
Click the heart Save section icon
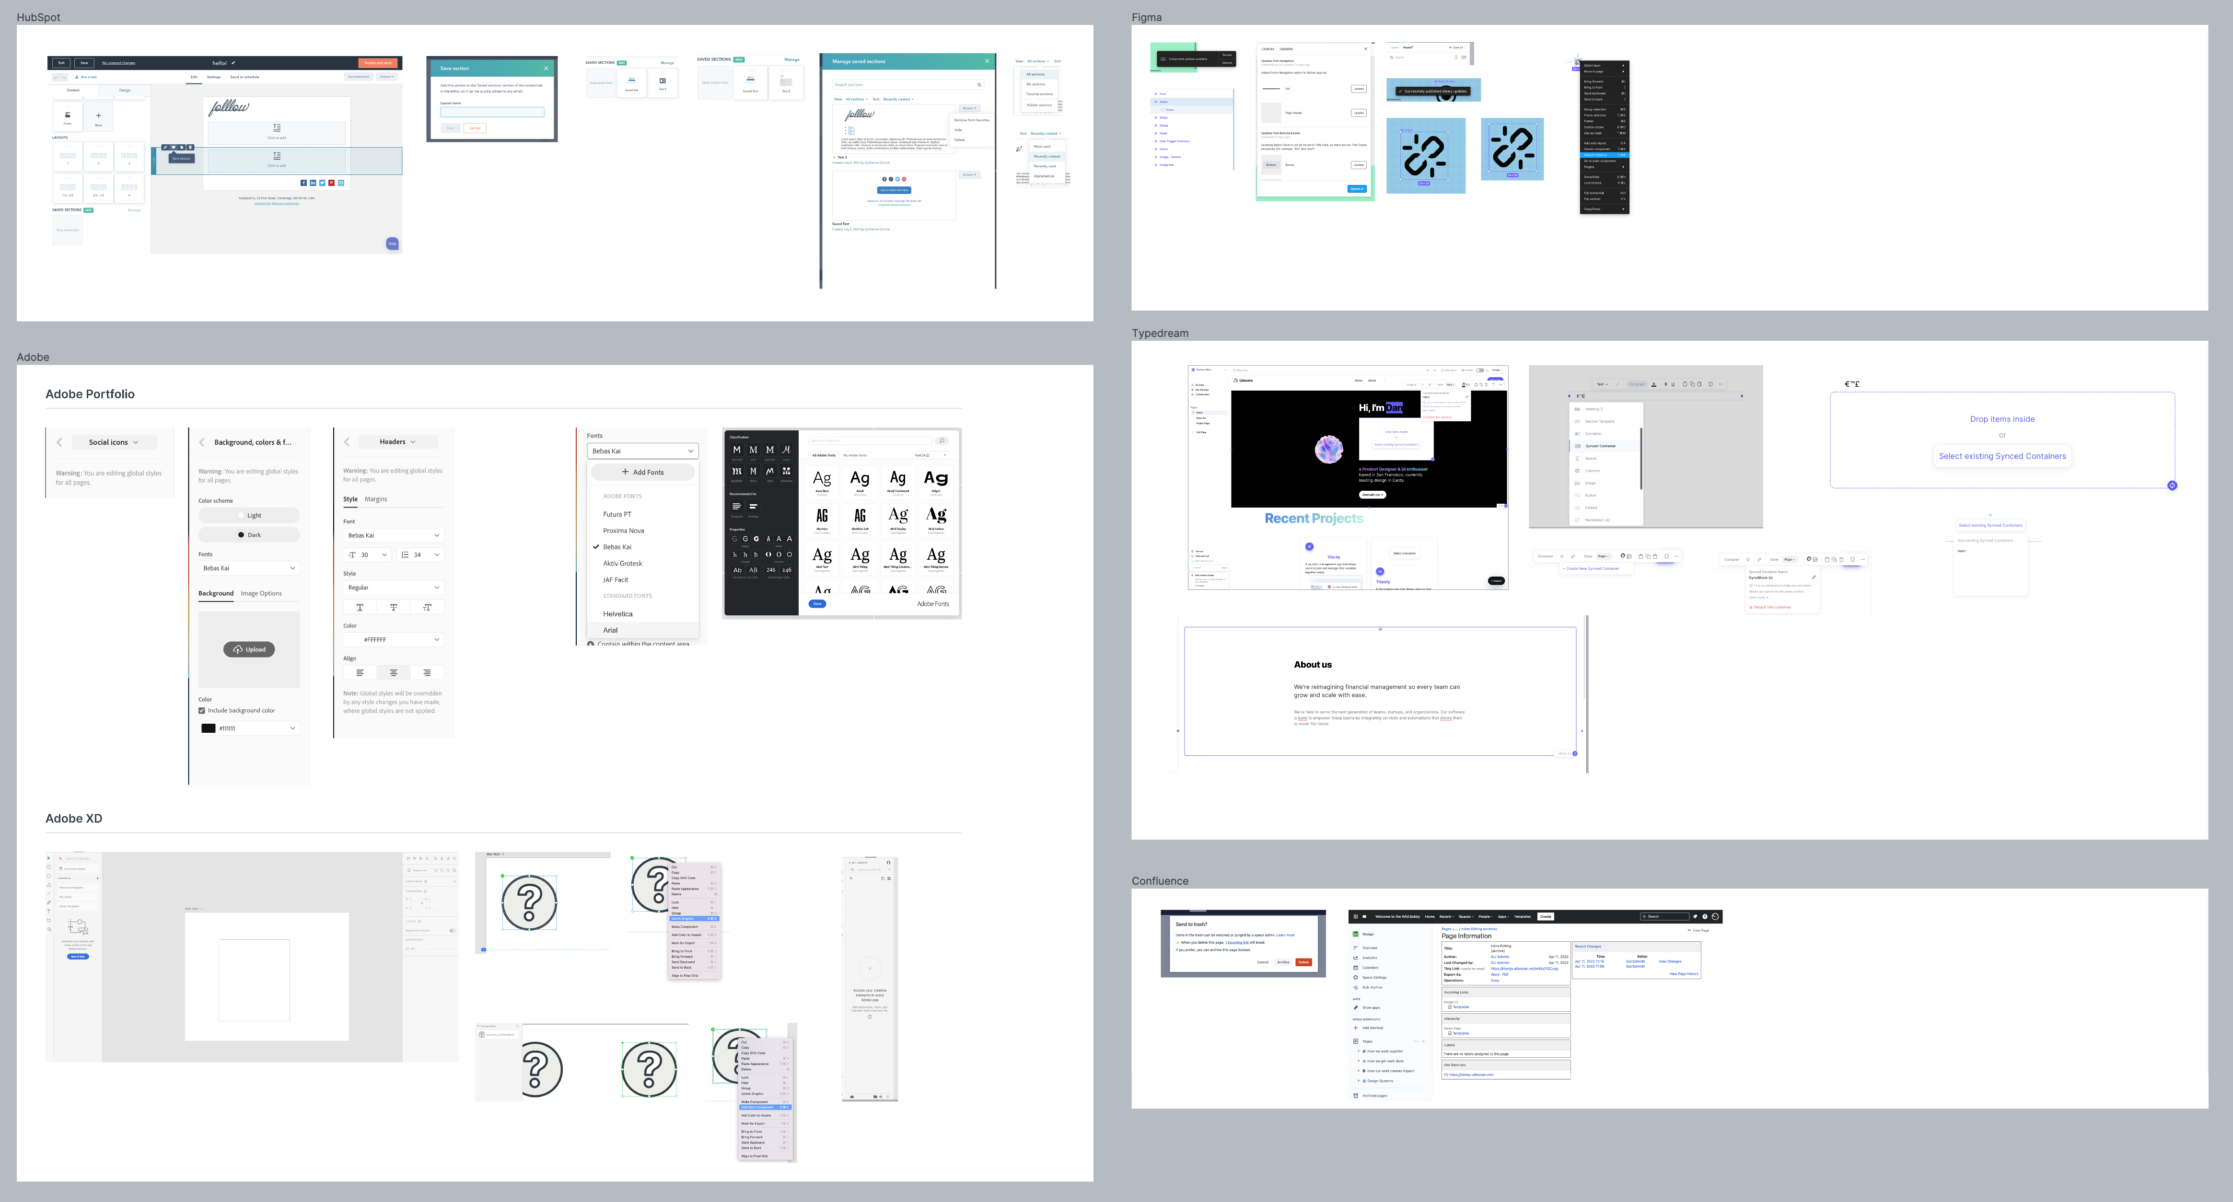(x=173, y=147)
